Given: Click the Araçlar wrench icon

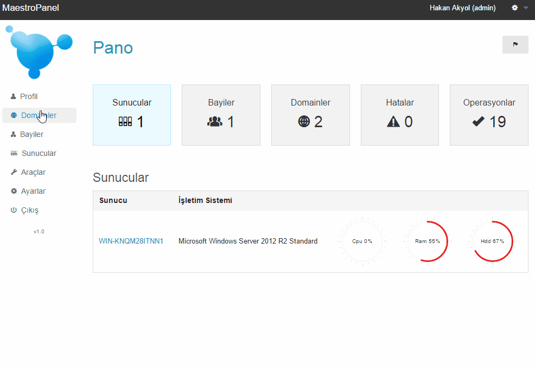Looking at the screenshot, I should point(14,172).
